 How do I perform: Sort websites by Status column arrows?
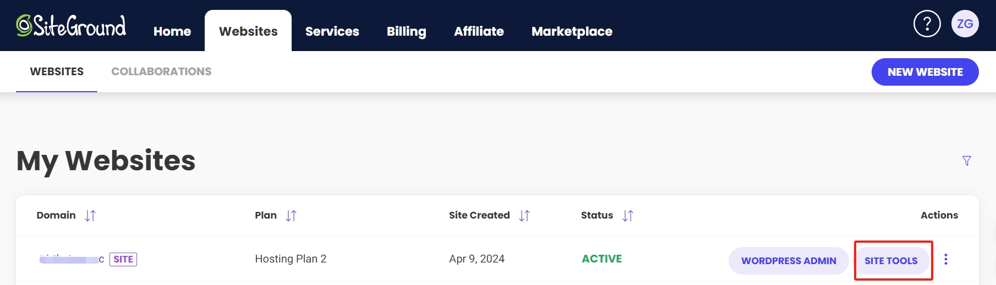pos(628,216)
